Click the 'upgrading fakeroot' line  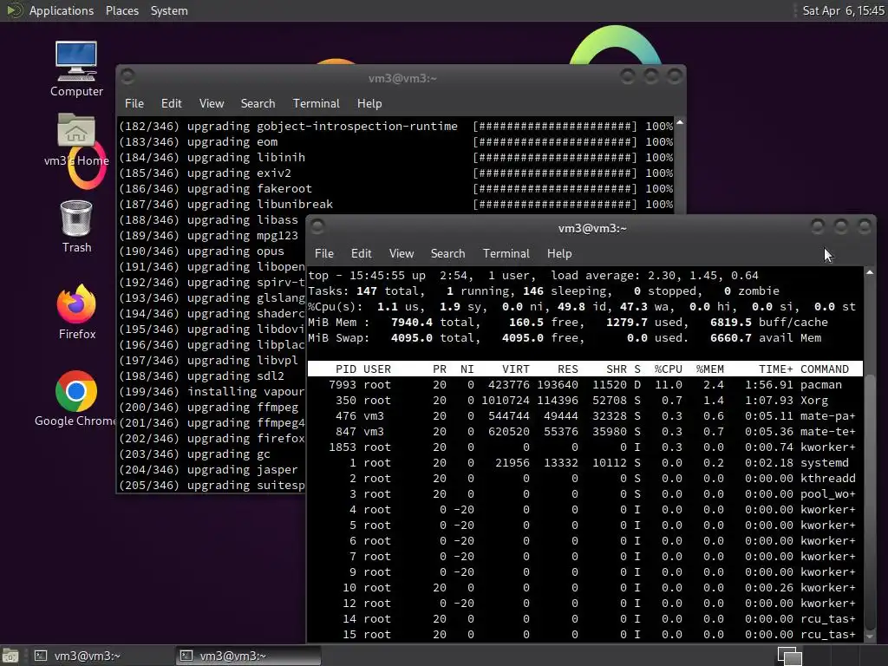point(395,188)
